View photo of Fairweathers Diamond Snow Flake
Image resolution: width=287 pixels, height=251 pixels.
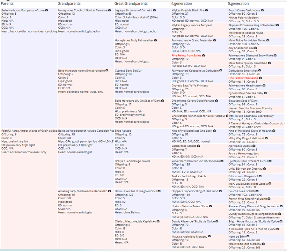click(x=275, y=55)
